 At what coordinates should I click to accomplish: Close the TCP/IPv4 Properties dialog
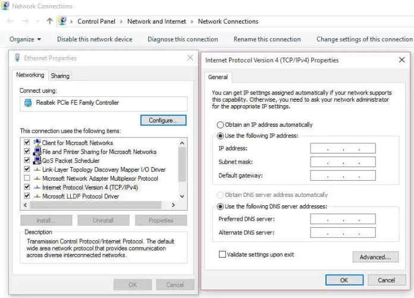pos(402,60)
